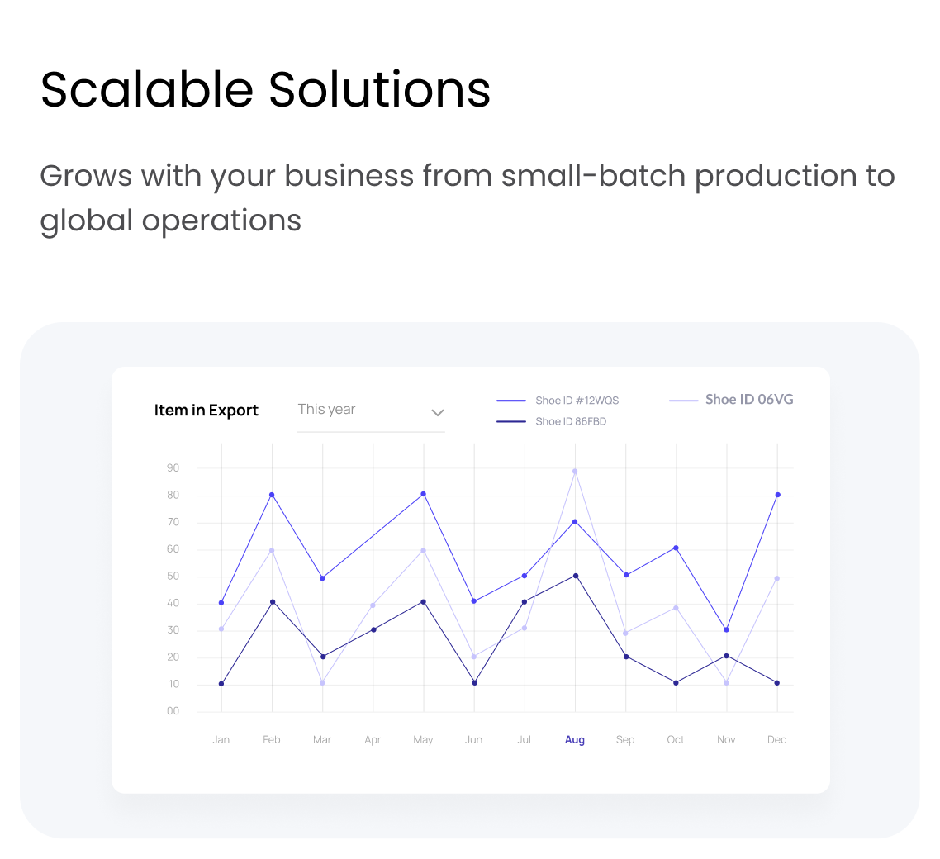Click the blue Dec data point at 80
The image size is (940, 859).
[777, 495]
